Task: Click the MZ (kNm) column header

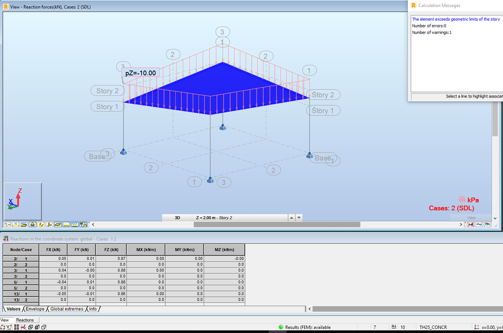Action: (224, 249)
